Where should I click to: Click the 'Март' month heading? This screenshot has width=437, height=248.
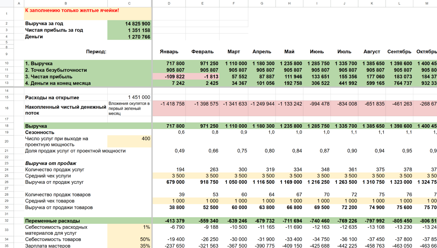coord(234,51)
